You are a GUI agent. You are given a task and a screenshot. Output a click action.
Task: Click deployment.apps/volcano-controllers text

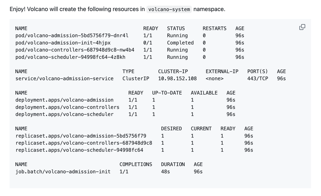coord(67,107)
